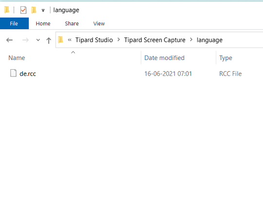
Task: Open Customize Quick Access Toolbar dropdown
Action: pos(43,10)
